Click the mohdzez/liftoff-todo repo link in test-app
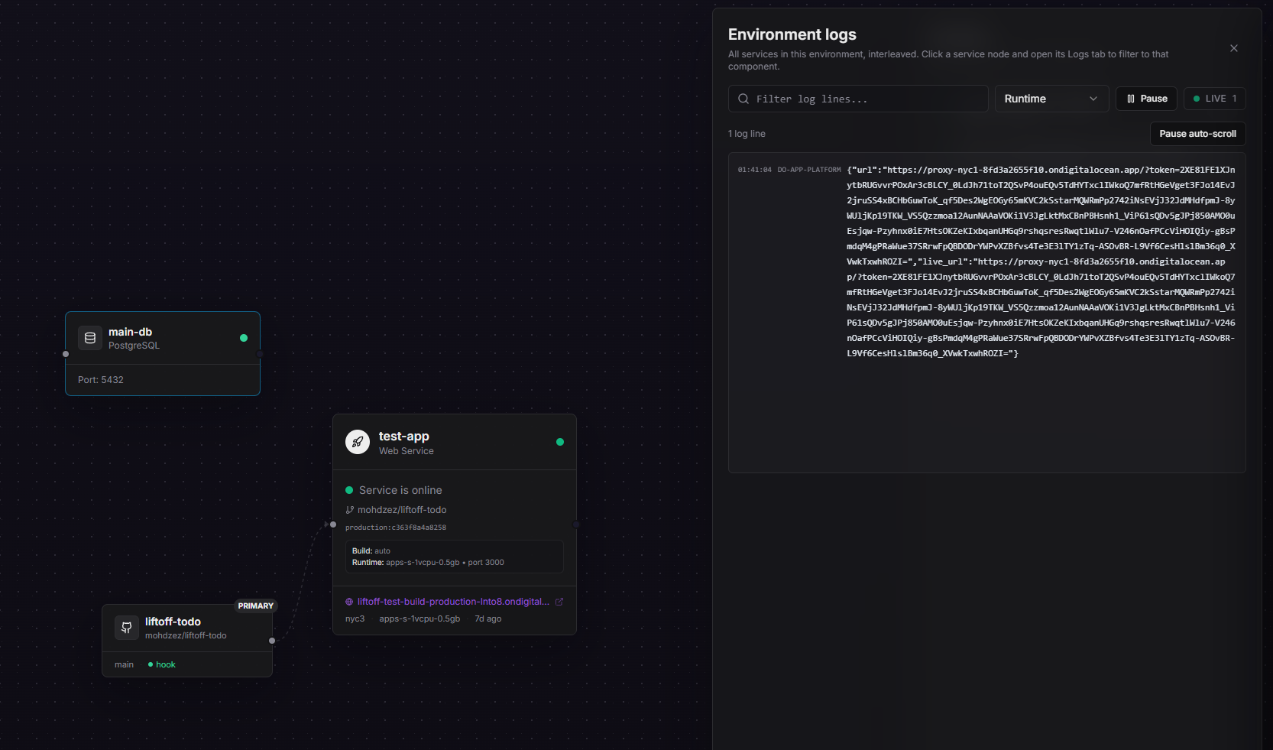The width and height of the screenshot is (1273, 750). tap(402, 510)
